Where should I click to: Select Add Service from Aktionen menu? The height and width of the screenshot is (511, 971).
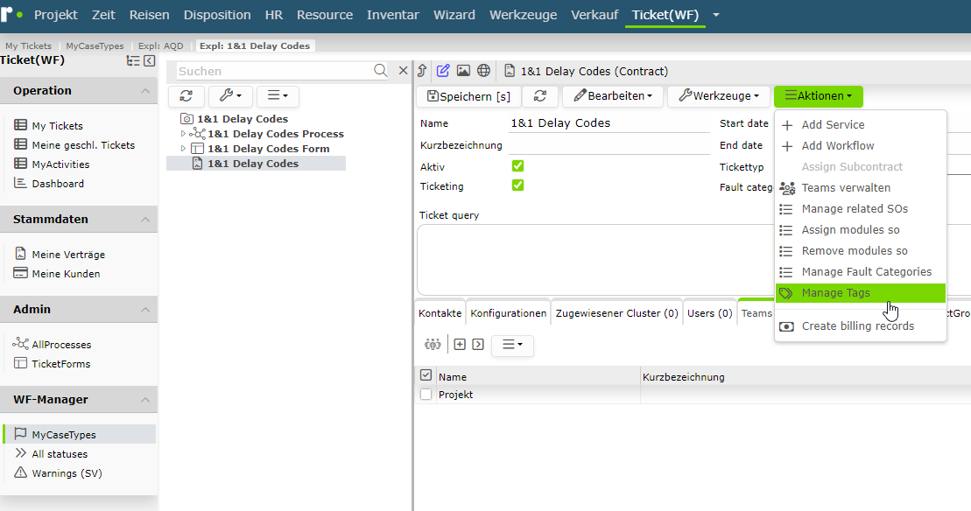coord(861,125)
